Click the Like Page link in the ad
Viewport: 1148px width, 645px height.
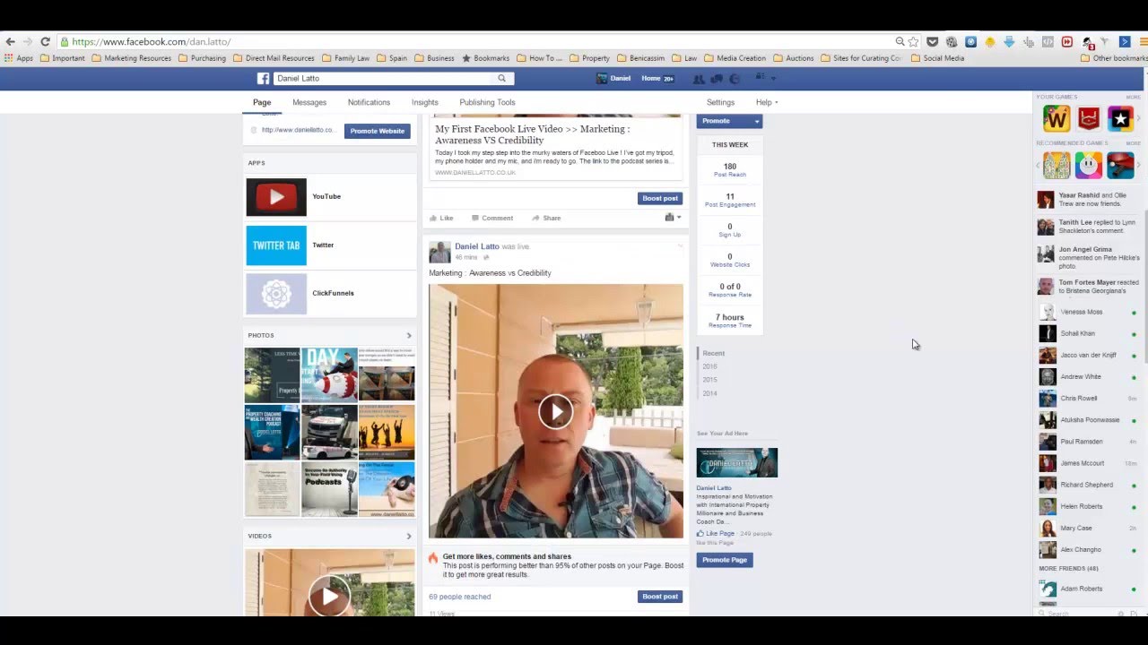click(716, 534)
